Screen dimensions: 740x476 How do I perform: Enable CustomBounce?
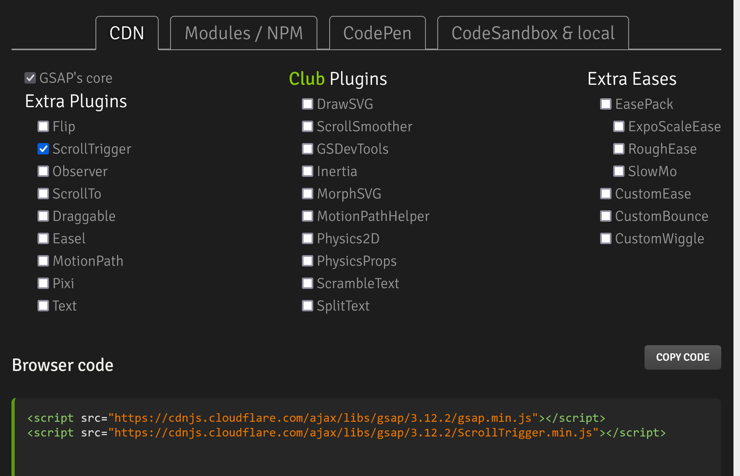pos(605,216)
